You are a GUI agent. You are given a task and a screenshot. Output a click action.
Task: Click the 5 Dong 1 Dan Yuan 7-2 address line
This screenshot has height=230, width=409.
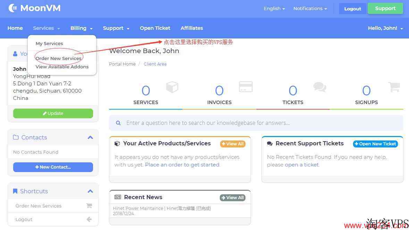(42, 84)
